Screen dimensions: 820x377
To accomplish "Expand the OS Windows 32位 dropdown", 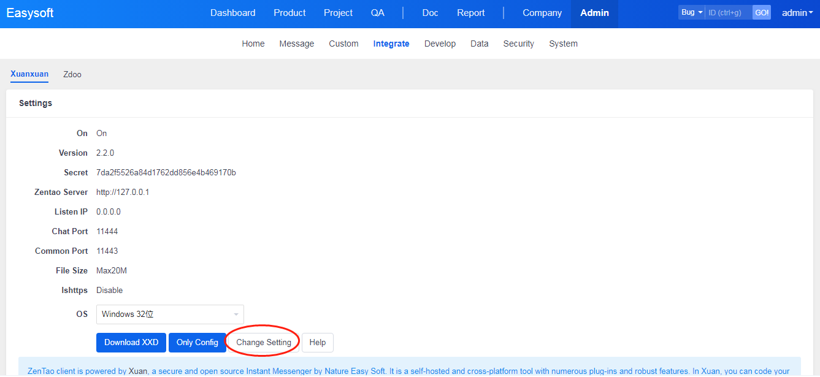I will click(170, 314).
